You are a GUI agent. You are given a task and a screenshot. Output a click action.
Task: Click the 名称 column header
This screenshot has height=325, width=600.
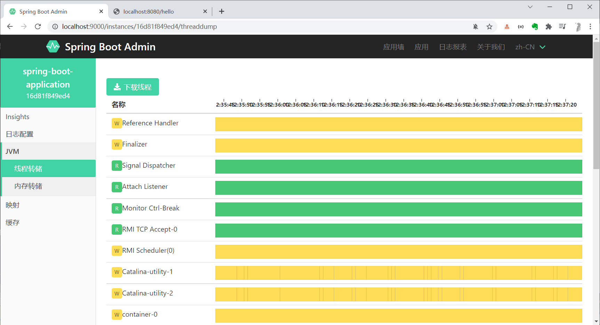[x=118, y=105]
